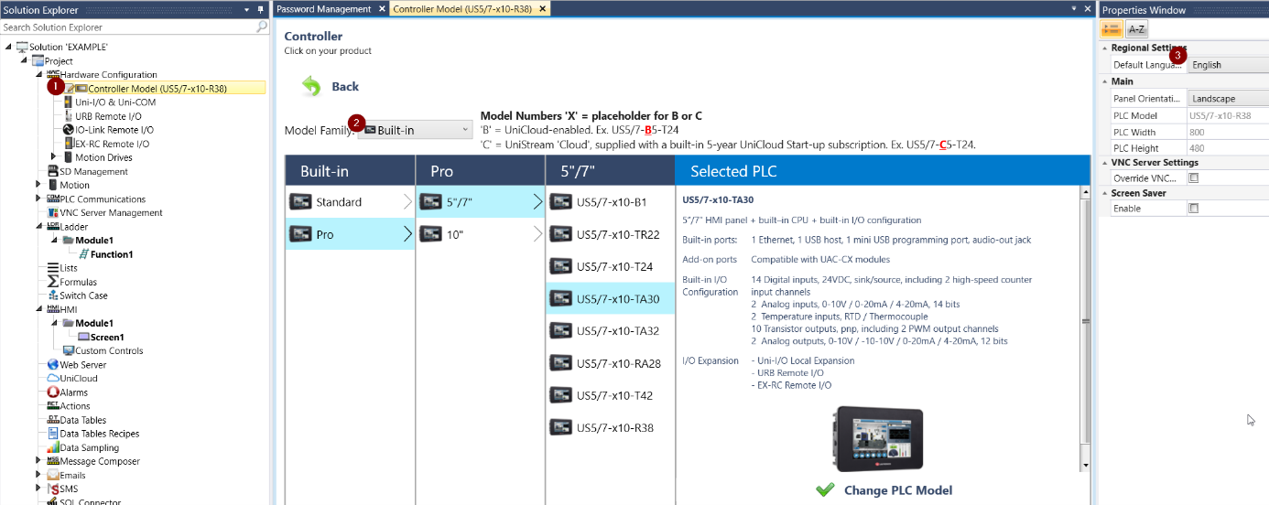
Task: Choose PLC model US5/7-x10-T24
Action: (x=611, y=266)
